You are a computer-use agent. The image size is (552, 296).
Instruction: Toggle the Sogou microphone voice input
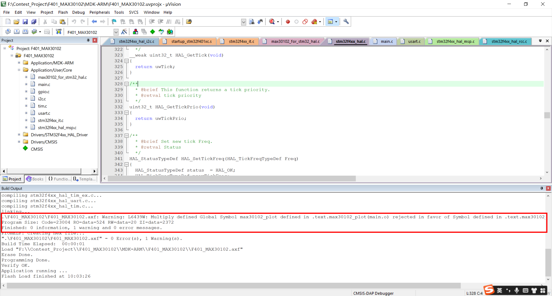pos(517,290)
